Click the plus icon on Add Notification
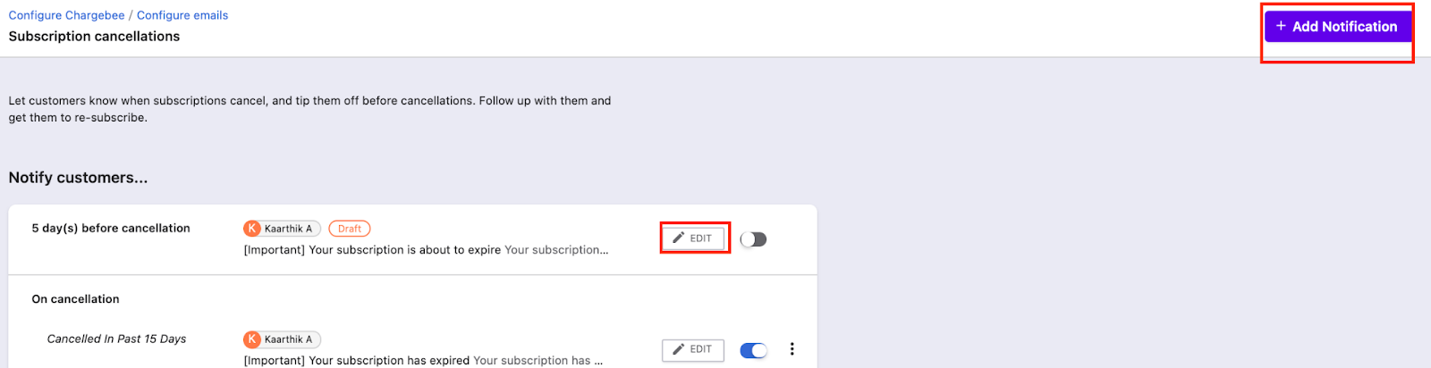The height and width of the screenshot is (368, 1431). [1281, 26]
